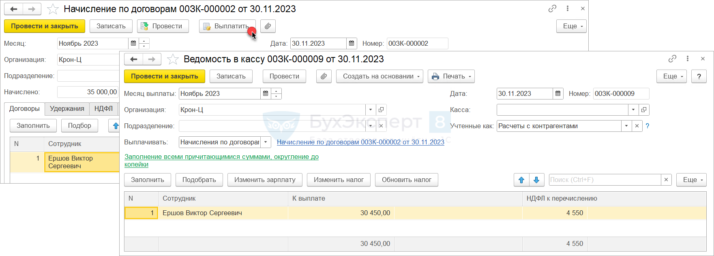
Task: Change month with Месяц spinner in Начисление
Action: click(144, 43)
